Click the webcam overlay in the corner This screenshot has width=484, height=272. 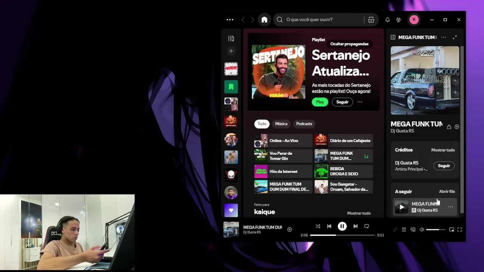click(67, 232)
